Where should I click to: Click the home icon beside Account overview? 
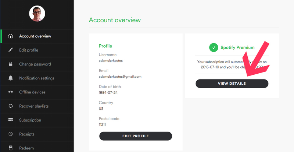click(11, 36)
